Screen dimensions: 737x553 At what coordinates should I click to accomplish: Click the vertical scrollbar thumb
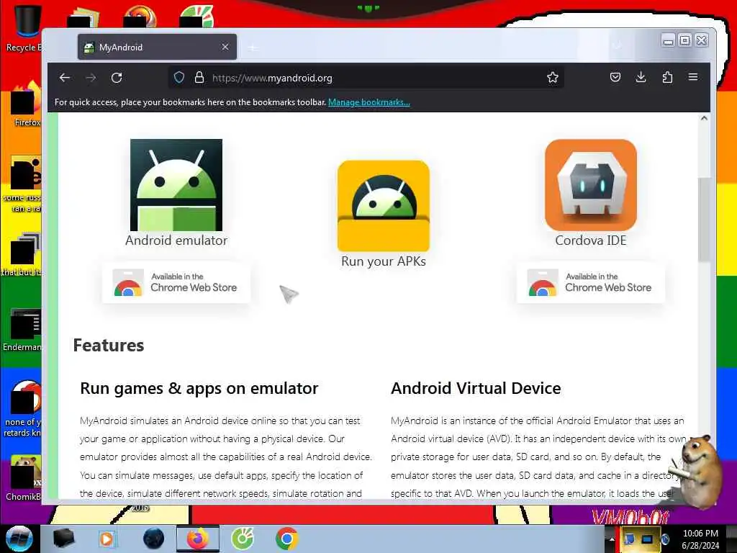[704, 220]
